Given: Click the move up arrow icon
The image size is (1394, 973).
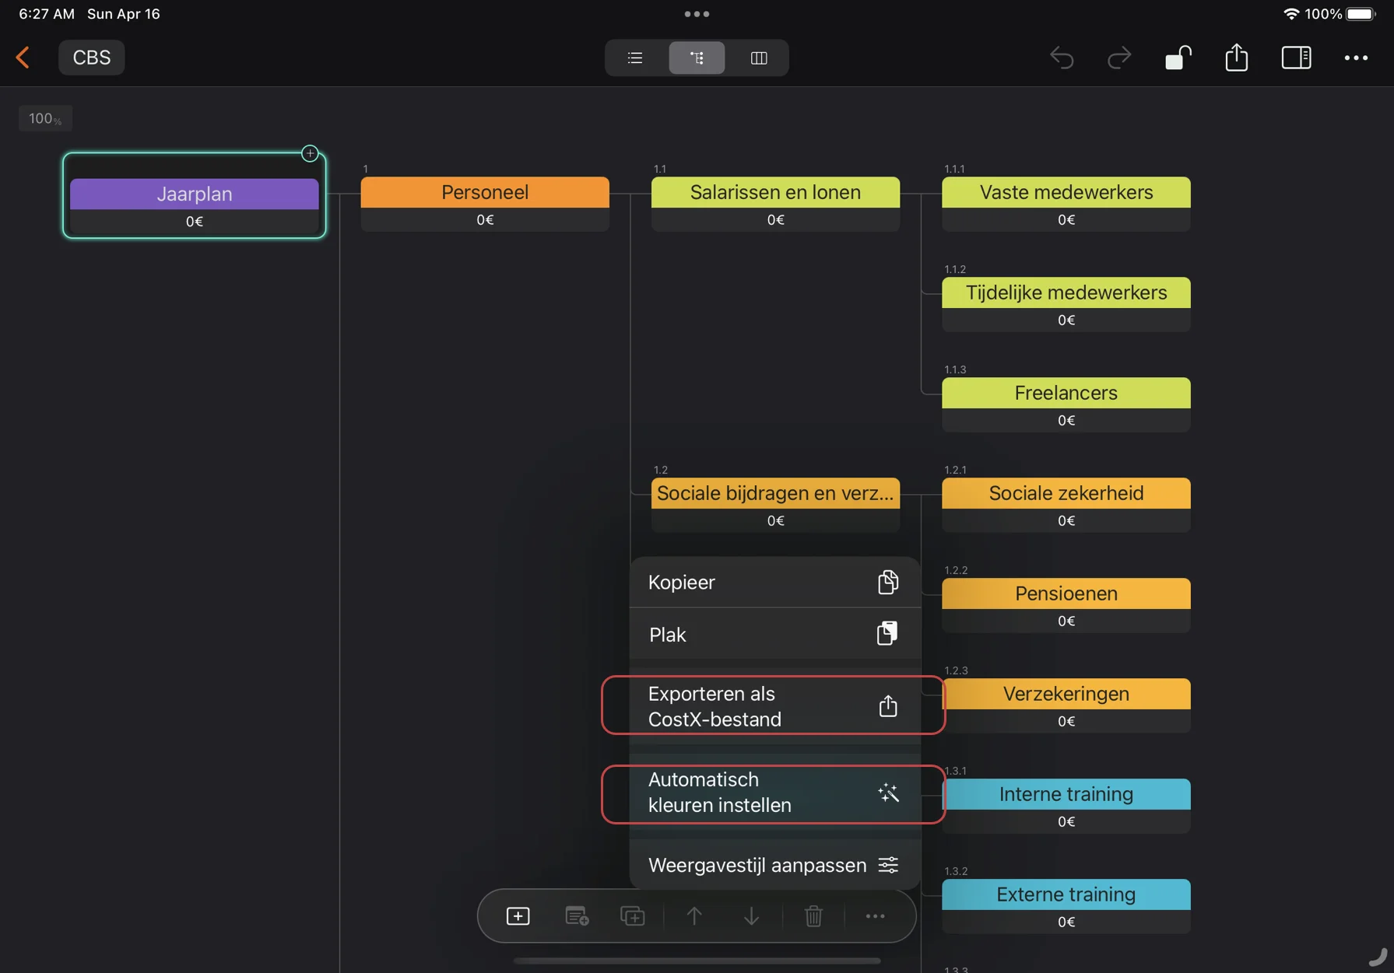Looking at the screenshot, I should click(x=693, y=916).
